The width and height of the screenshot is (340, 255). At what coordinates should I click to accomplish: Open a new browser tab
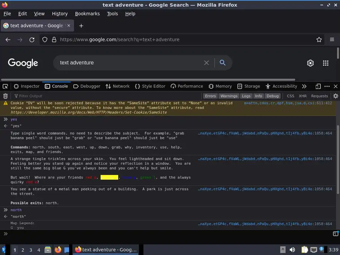81,26
